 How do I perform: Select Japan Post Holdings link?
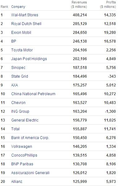pyautogui.click(x=29, y=59)
